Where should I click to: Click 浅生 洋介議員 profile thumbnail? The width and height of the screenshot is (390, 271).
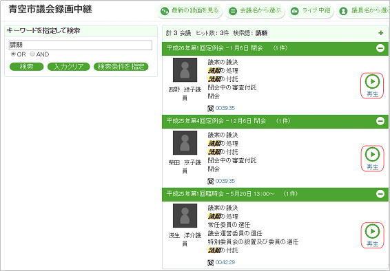click(x=185, y=216)
